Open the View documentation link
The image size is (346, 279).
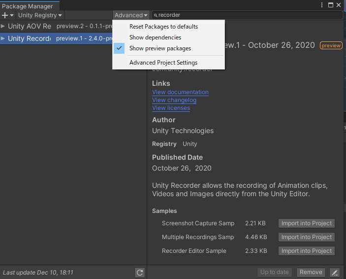[x=180, y=92]
